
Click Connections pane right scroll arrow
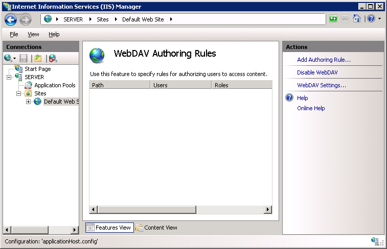[x=75, y=230]
